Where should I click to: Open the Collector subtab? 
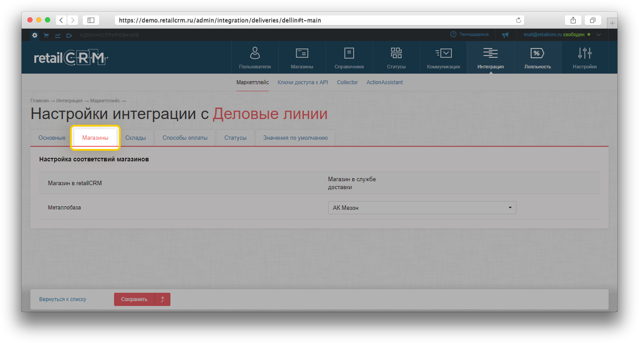[347, 82]
